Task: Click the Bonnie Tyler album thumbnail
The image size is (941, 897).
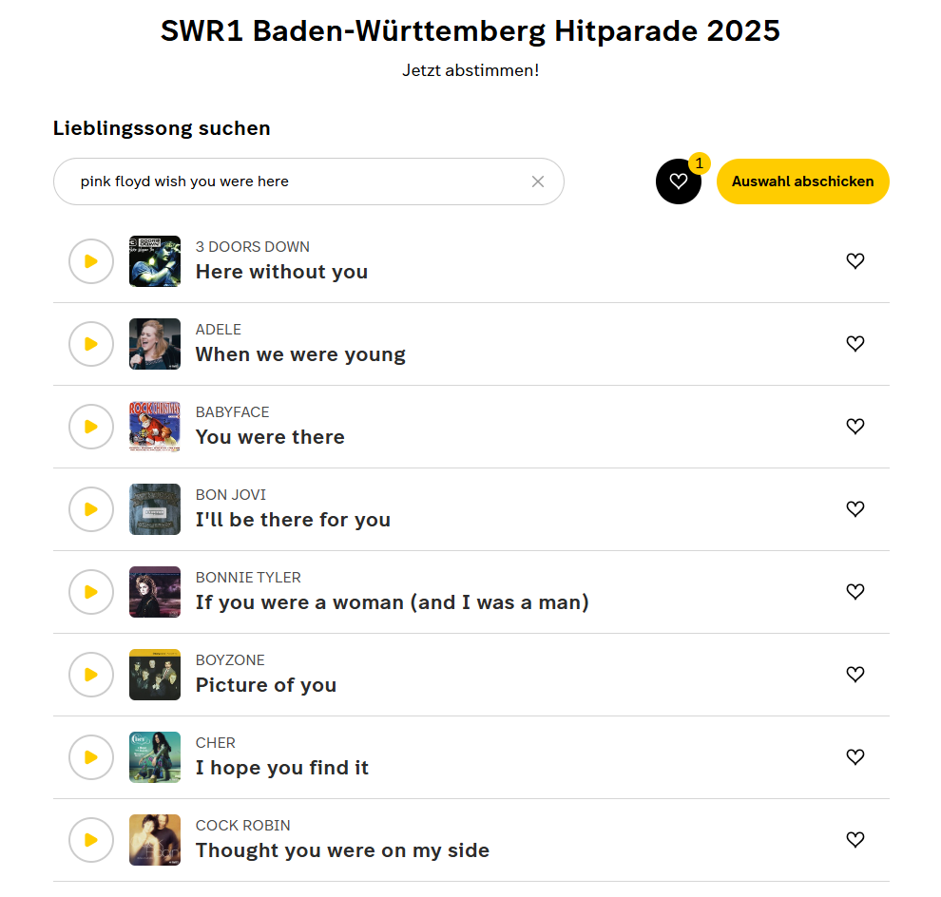Action: click(155, 592)
